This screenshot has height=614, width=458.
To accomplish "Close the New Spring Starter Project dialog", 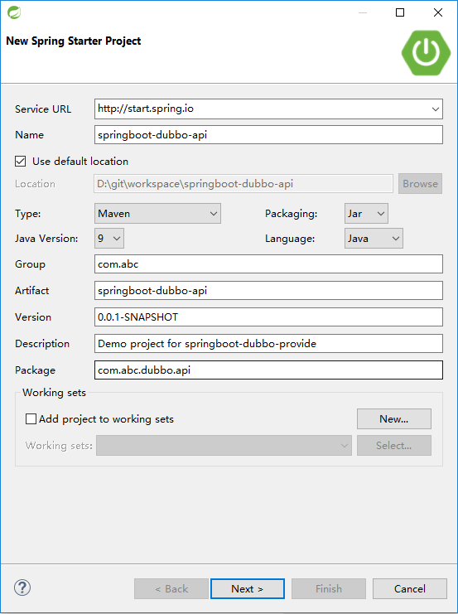I will 438,12.
